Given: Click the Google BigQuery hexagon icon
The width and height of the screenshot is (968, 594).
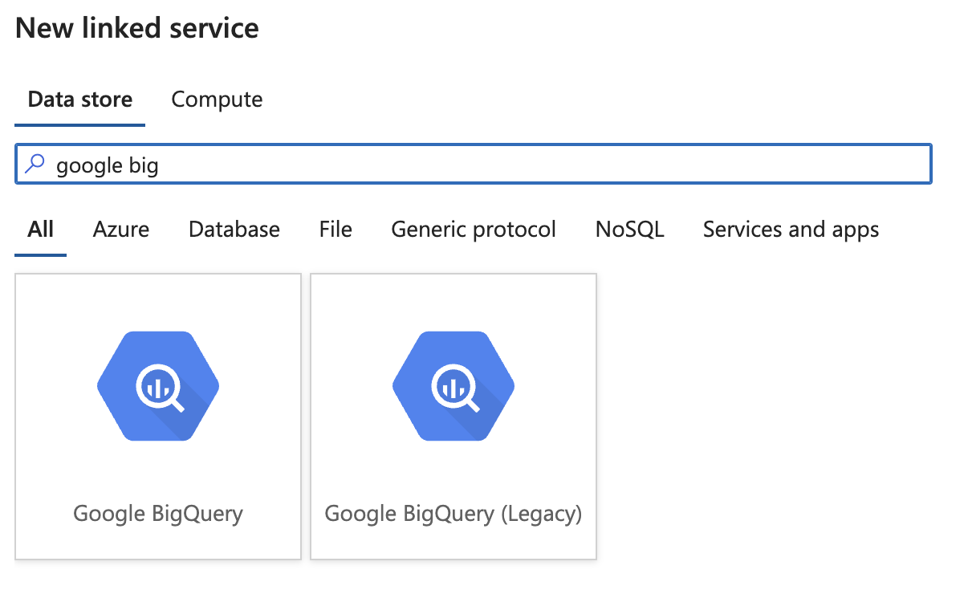Looking at the screenshot, I should pyautogui.click(x=158, y=386).
